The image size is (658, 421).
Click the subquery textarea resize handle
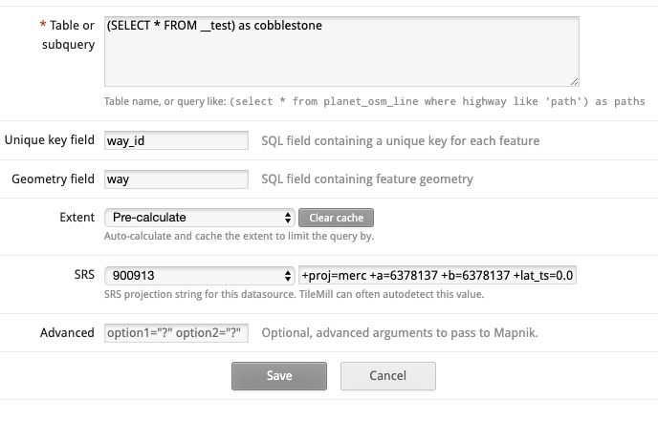574,82
